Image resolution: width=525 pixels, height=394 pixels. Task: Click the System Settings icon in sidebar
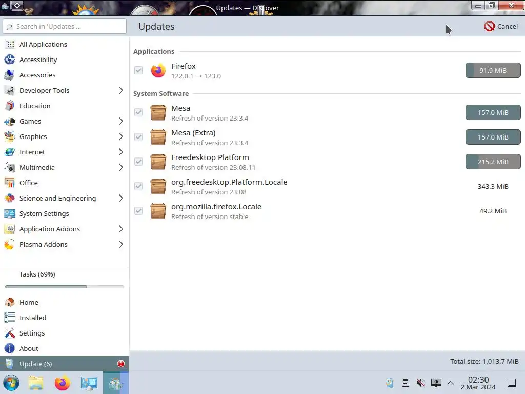[10, 214]
